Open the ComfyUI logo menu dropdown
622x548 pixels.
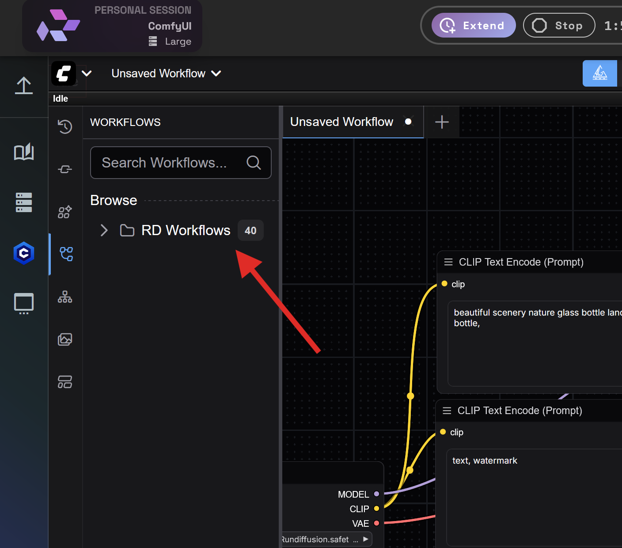[x=87, y=73]
